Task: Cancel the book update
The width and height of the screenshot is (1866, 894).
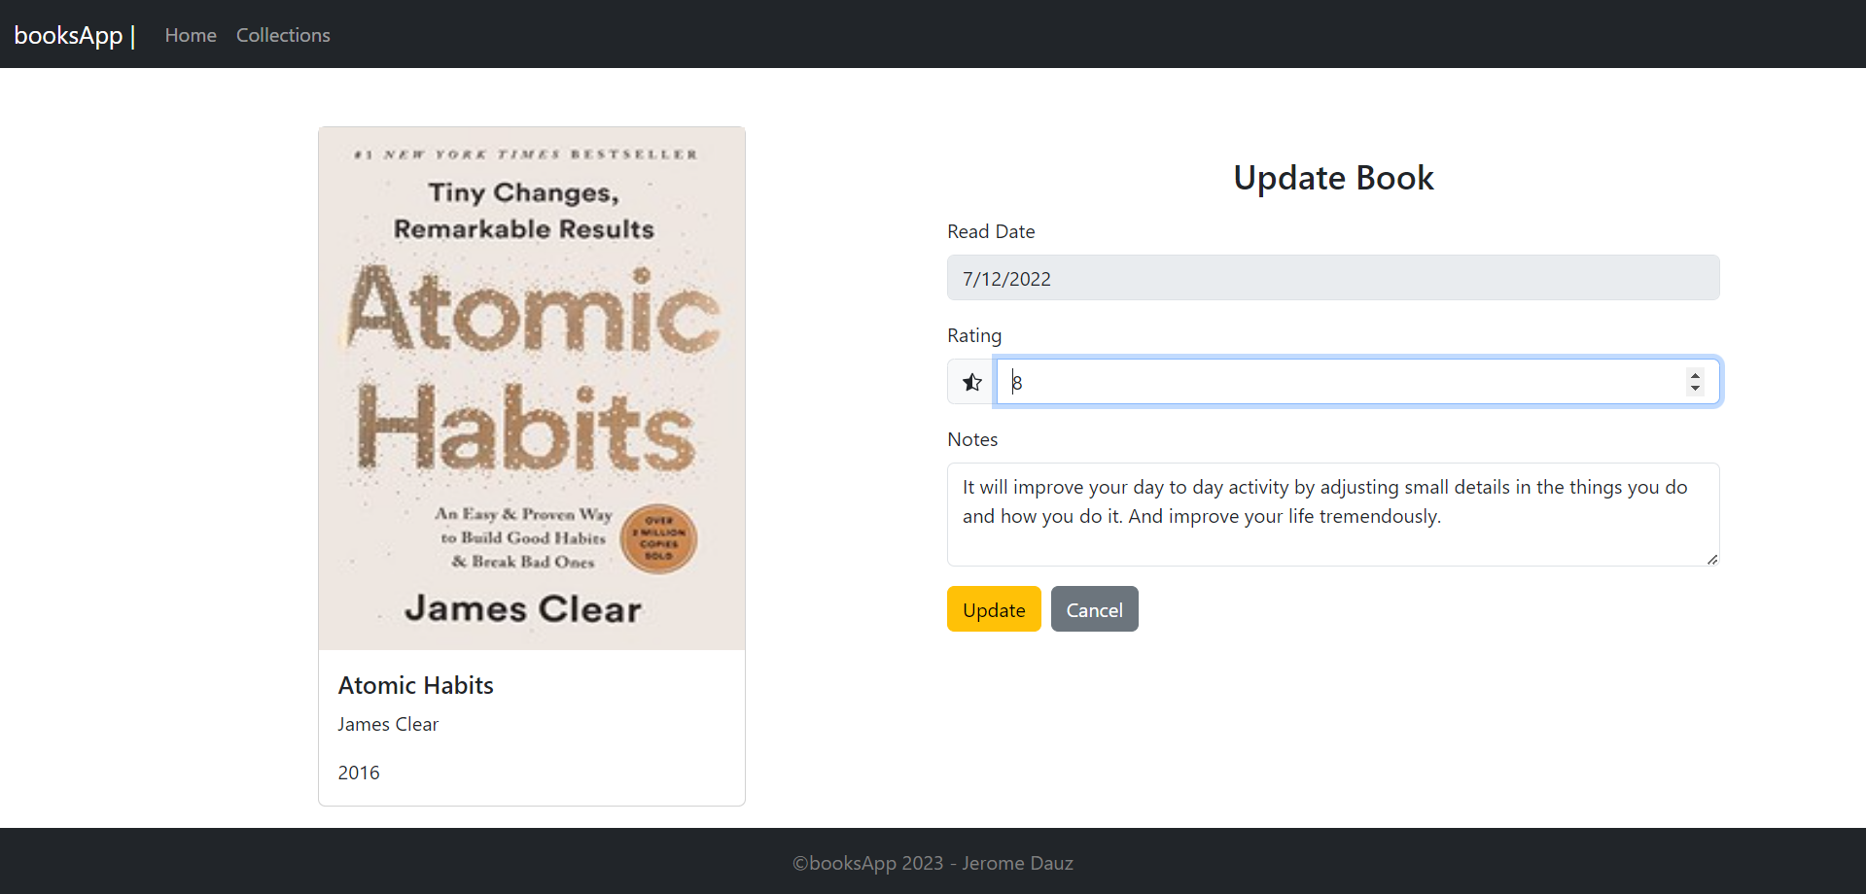Action: [1094, 609]
